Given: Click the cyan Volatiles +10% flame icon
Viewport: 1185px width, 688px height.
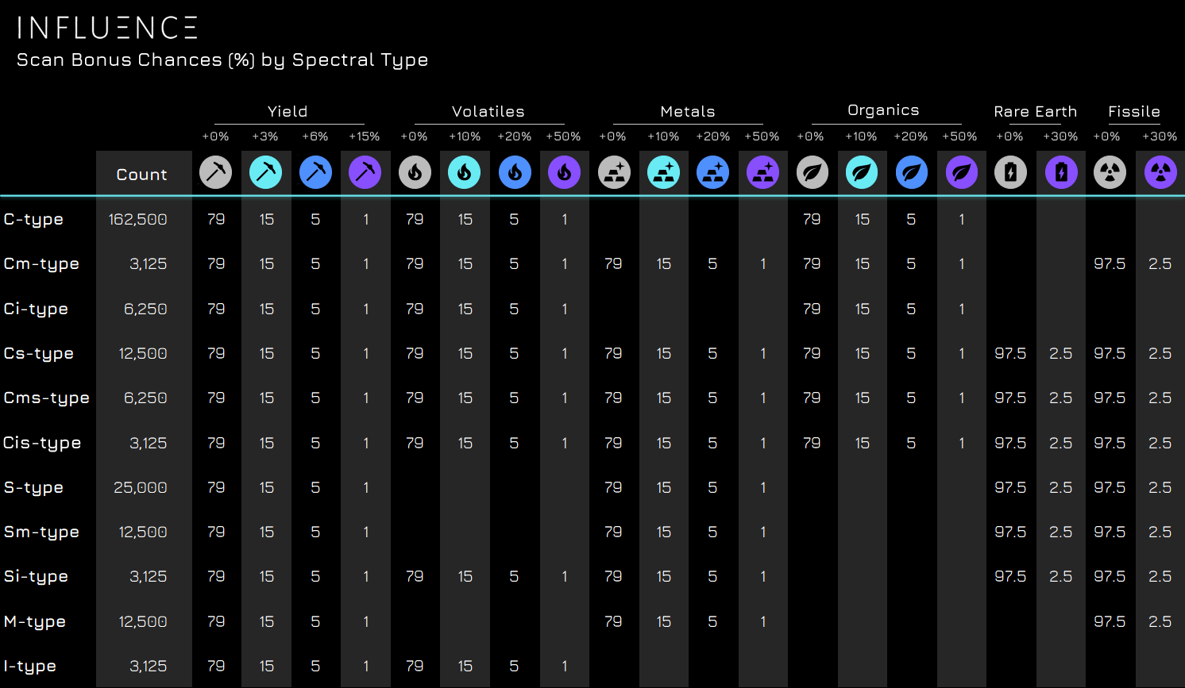Looking at the screenshot, I should [465, 172].
